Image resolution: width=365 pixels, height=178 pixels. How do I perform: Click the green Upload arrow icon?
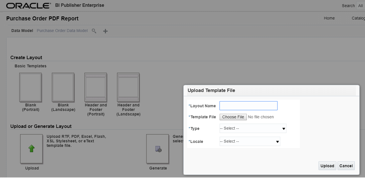31,149
